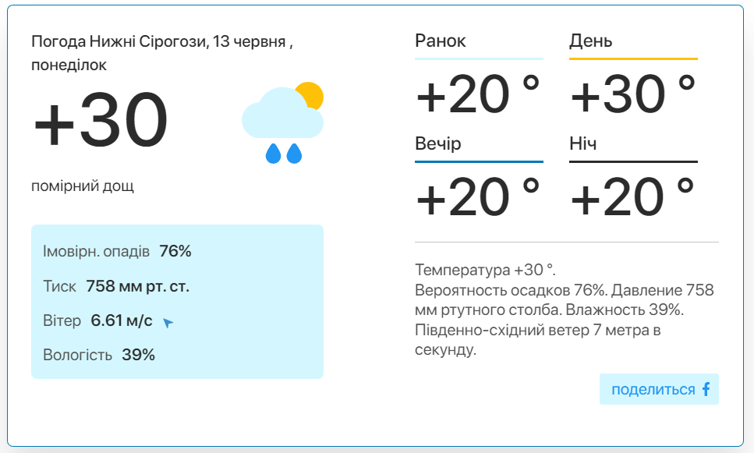Select the Вечір evening forecast heading

[x=437, y=143]
